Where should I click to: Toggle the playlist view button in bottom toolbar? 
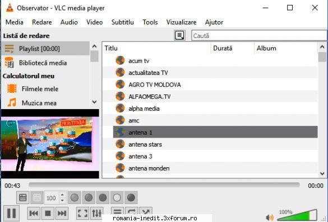(x=118, y=211)
